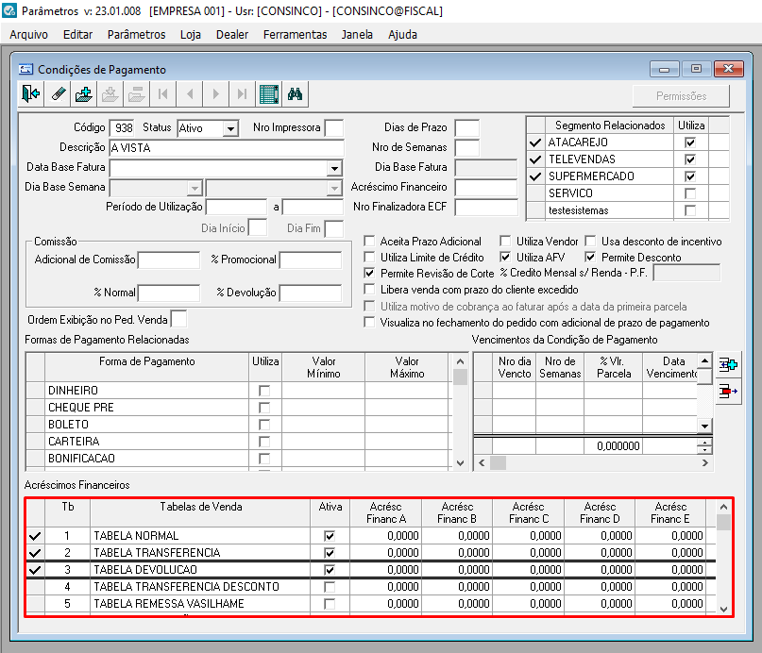Open the Status dropdown
Viewport: 762px width, 653px height.
(230, 128)
